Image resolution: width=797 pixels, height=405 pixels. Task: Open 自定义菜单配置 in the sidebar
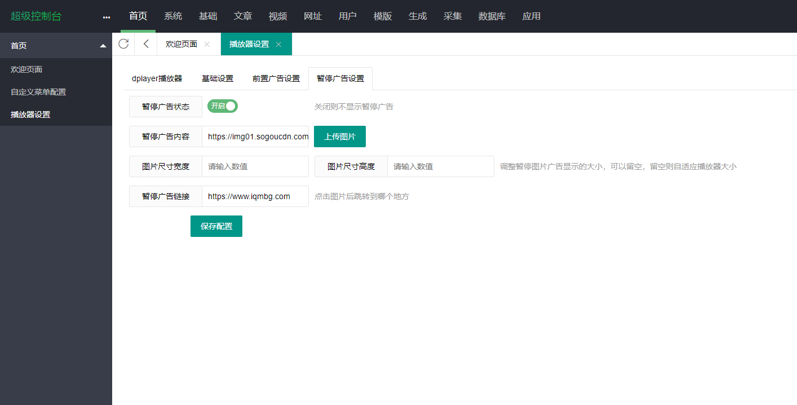[56, 92]
